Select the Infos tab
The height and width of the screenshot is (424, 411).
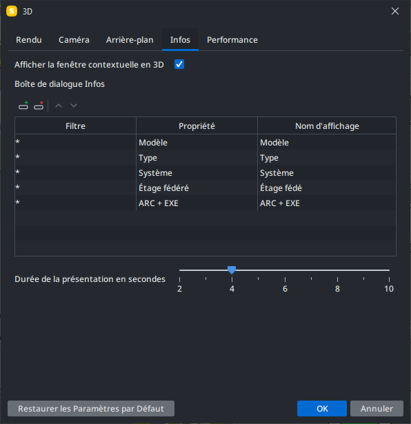180,40
